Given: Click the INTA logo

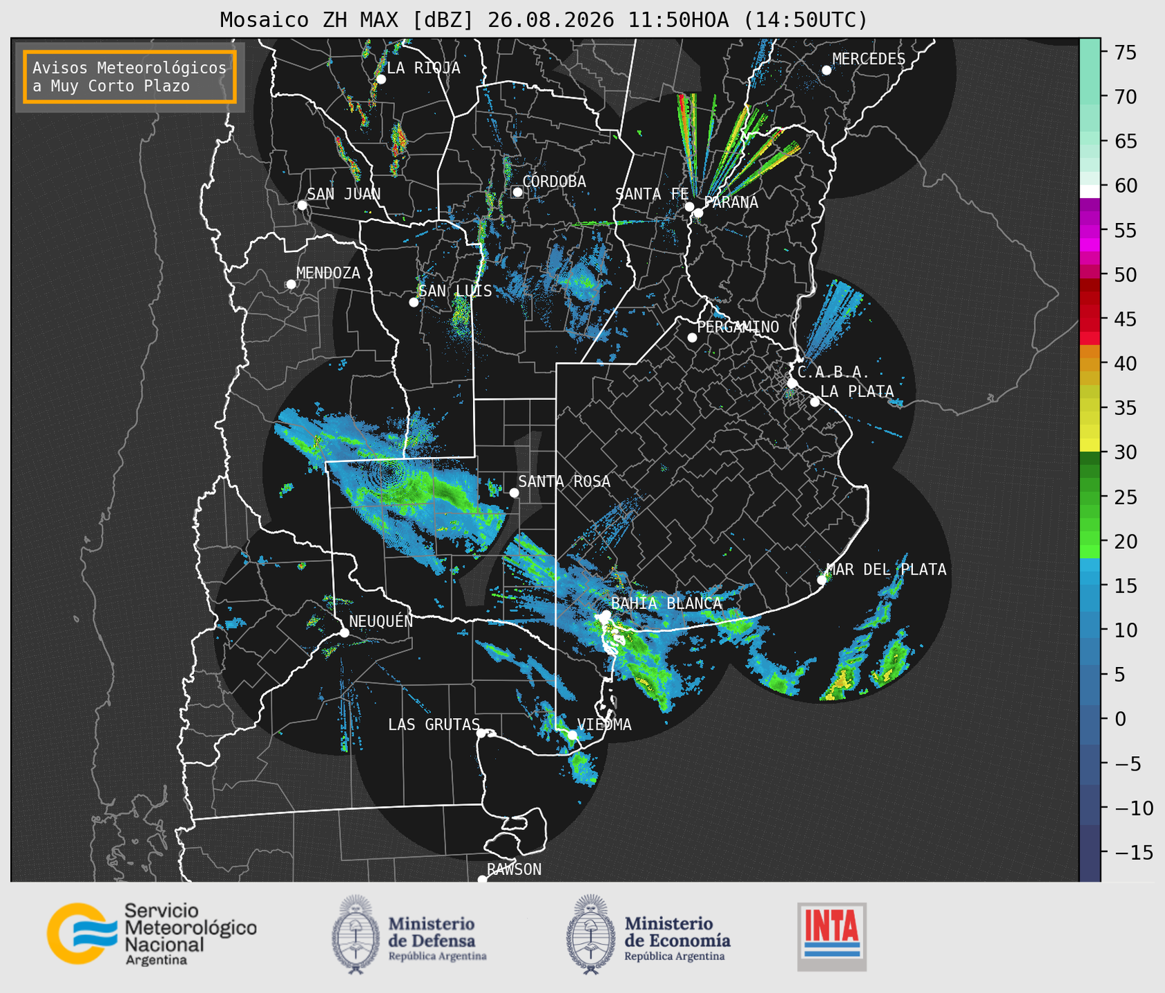Looking at the screenshot, I should pyautogui.click(x=832, y=936).
